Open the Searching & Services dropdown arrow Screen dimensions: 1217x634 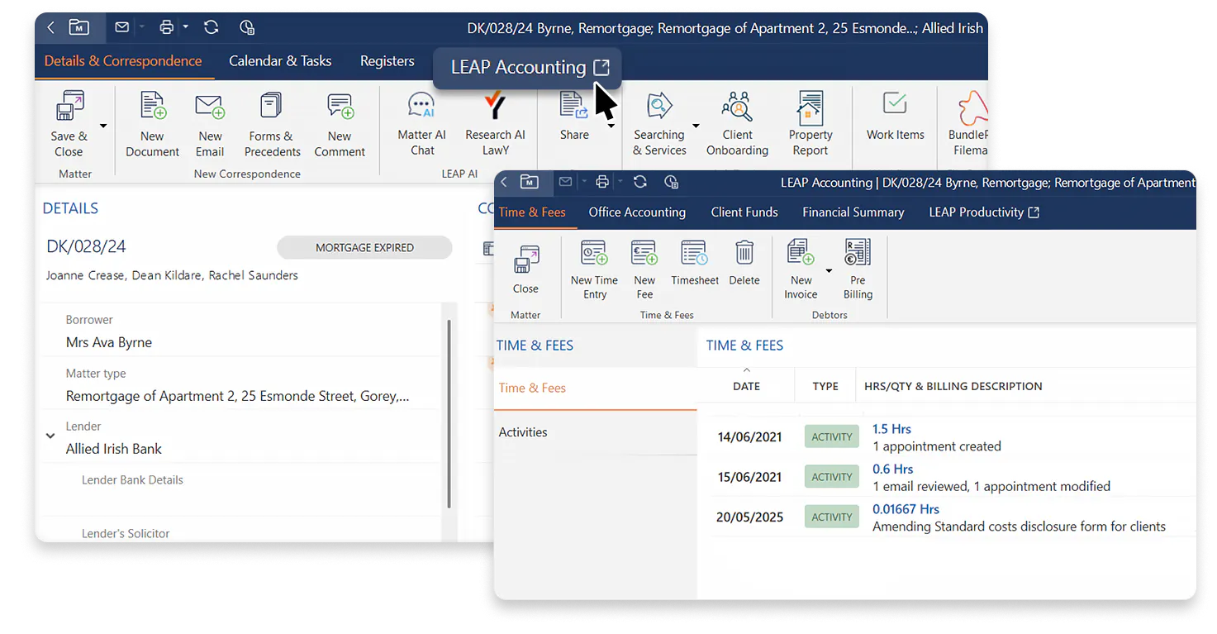pyautogui.click(x=696, y=126)
